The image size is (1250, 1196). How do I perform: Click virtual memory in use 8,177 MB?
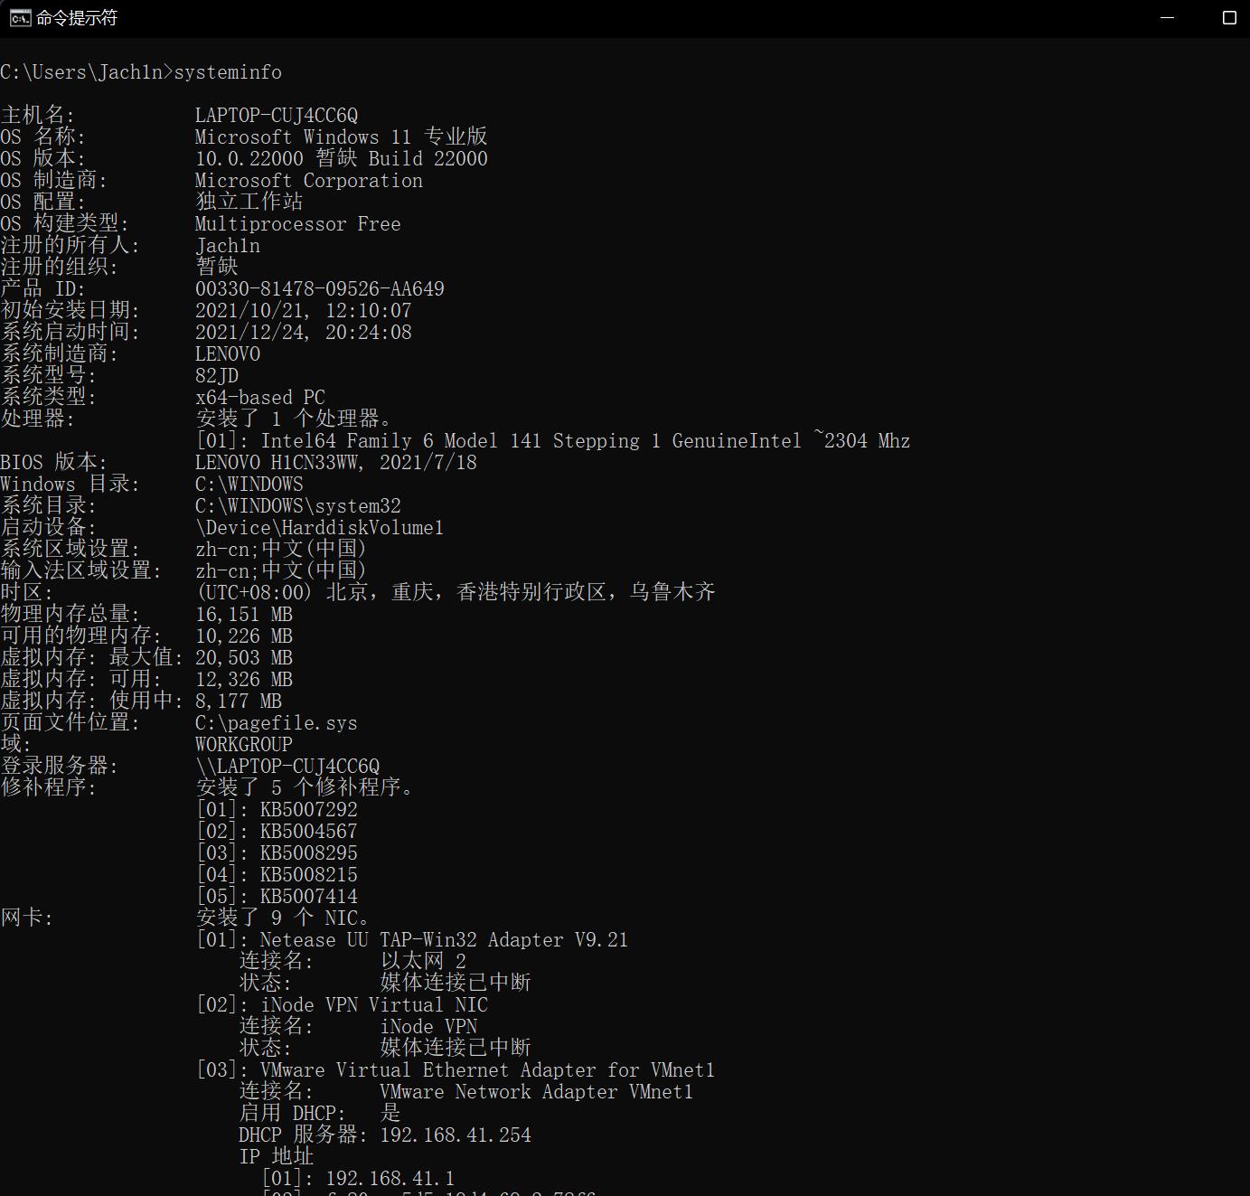tap(239, 702)
